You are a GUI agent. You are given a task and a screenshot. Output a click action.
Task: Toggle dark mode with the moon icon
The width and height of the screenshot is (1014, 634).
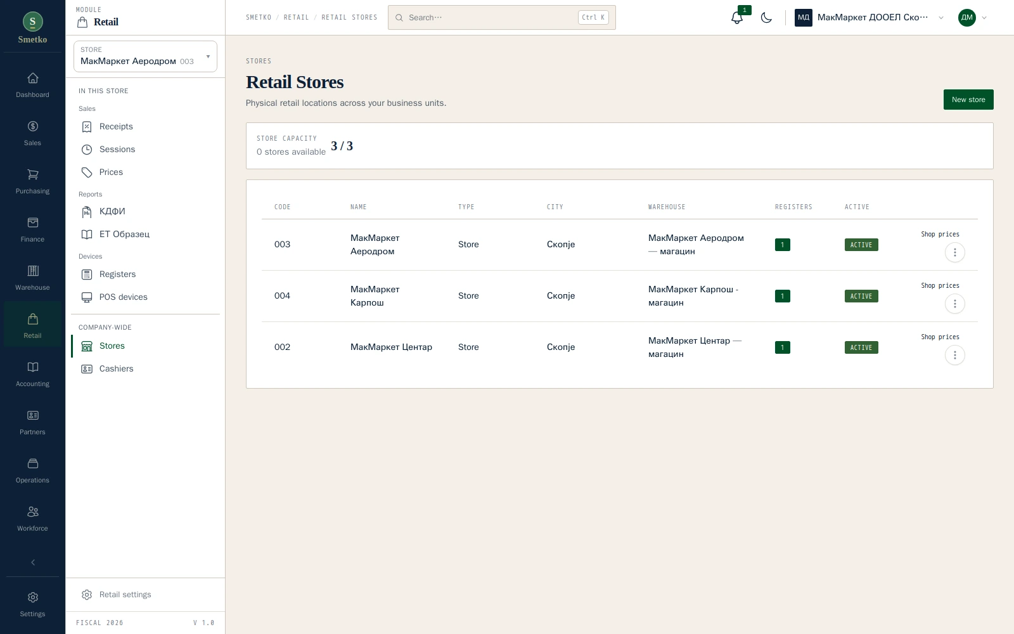pyautogui.click(x=766, y=18)
